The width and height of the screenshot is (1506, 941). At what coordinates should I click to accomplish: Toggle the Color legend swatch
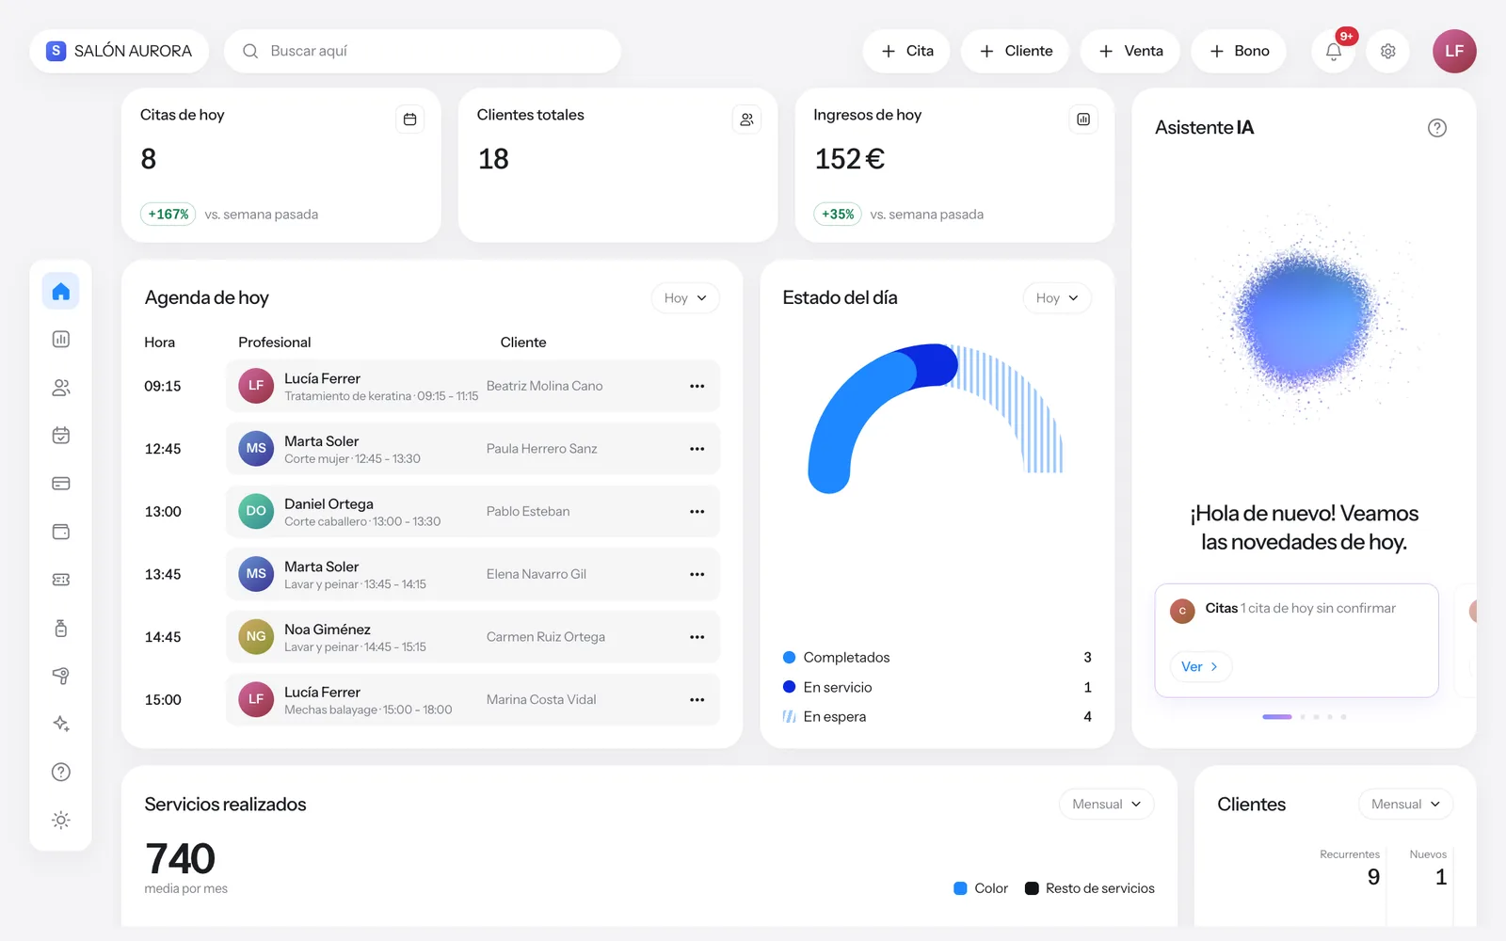(960, 888)
